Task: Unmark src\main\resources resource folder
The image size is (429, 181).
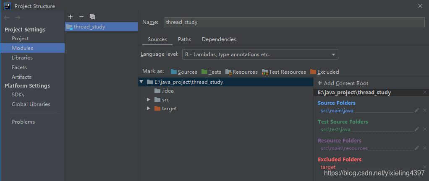Action: click(425, 148)
